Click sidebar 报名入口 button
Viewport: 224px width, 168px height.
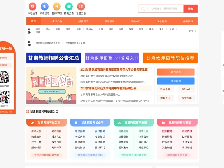pyautogui.click(x=187, y=89)
